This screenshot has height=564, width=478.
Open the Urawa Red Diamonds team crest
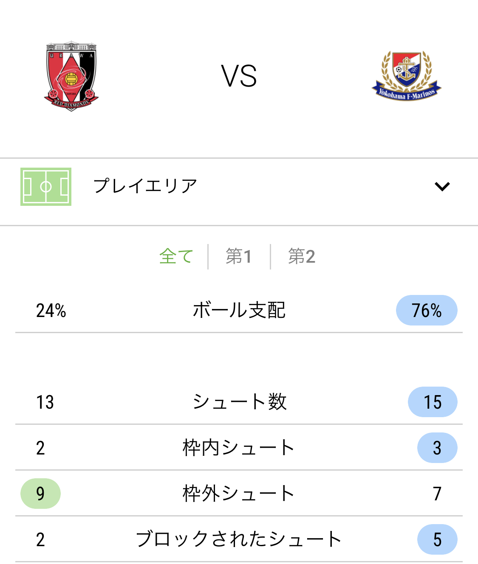click(71, 76)
